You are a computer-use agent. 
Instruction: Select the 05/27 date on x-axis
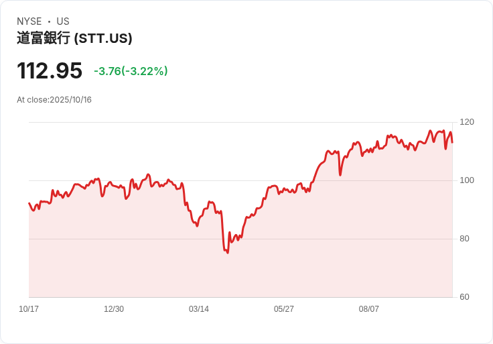click(284, 309)
